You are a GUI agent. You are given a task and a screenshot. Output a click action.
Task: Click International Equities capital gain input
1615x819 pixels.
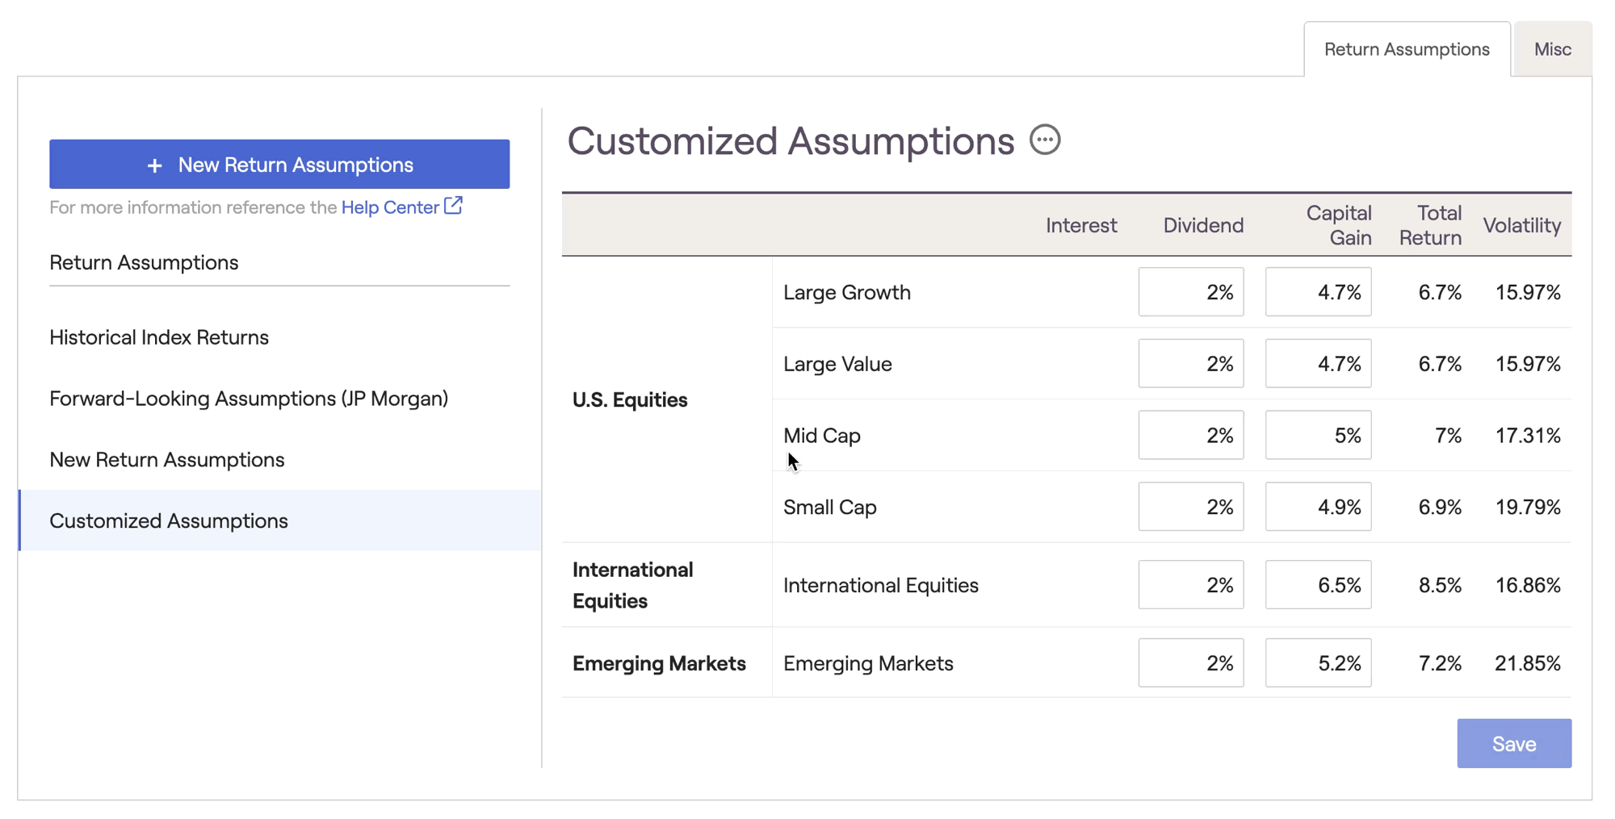1317,585
